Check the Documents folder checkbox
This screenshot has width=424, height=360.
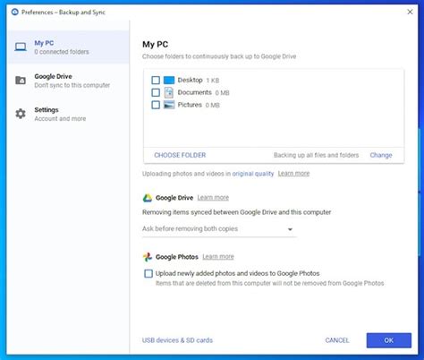[x=156, y=92]
